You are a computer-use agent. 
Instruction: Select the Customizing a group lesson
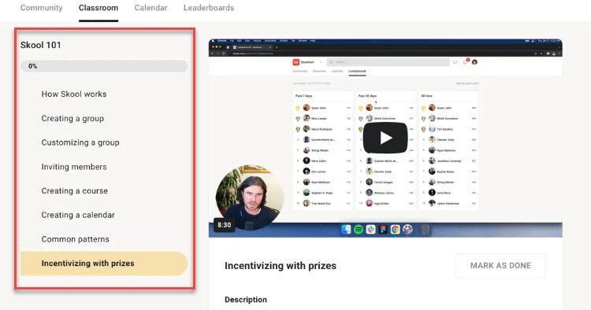80,142
